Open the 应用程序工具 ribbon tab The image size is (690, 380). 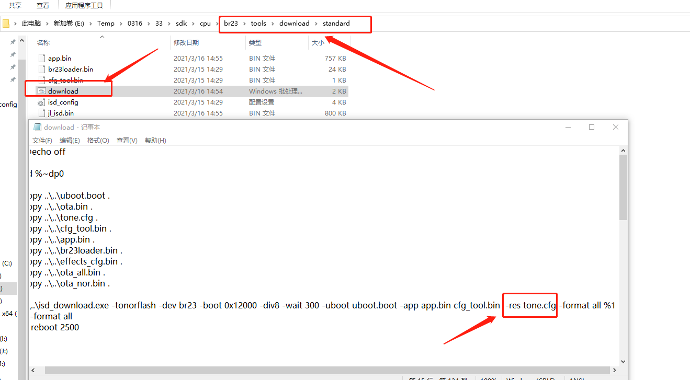click(x=84, y=6)
